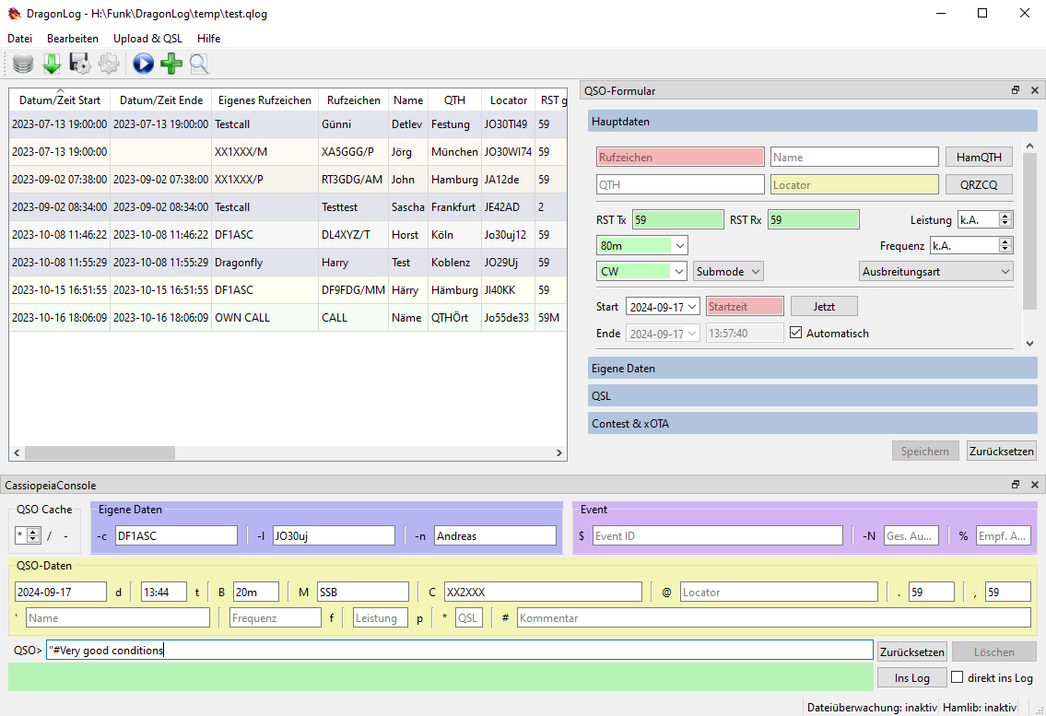
Task: Open the log database icon
Action: click(20, 65)
